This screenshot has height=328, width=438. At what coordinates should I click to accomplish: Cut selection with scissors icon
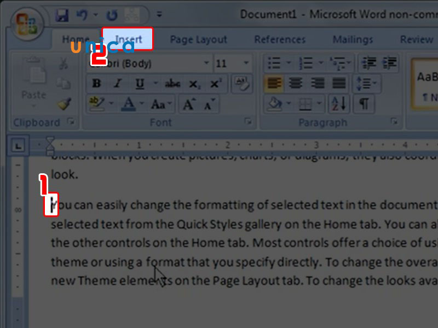[x=64, y=63]
